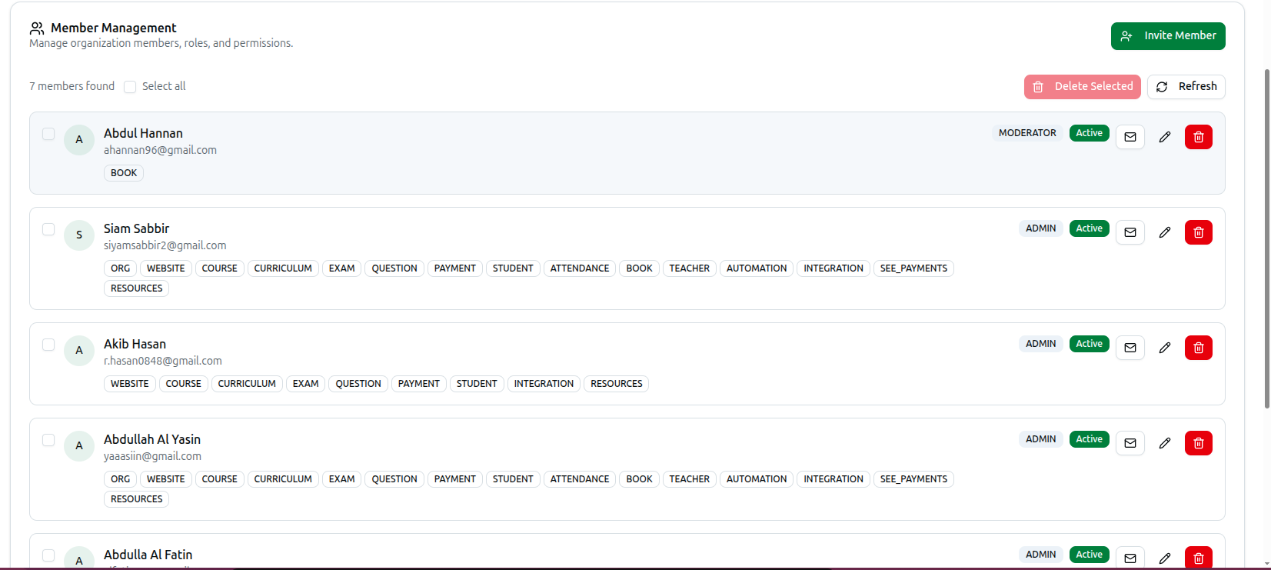Image resolution: width=1271 pixels, height=570 pixels.
Task: Click avatar circle of Abdullah Al Yasin
Action: [79, 446]
